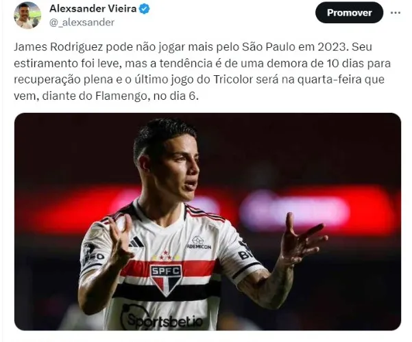Click the Ademicon sponsor logo

(199, 243)
